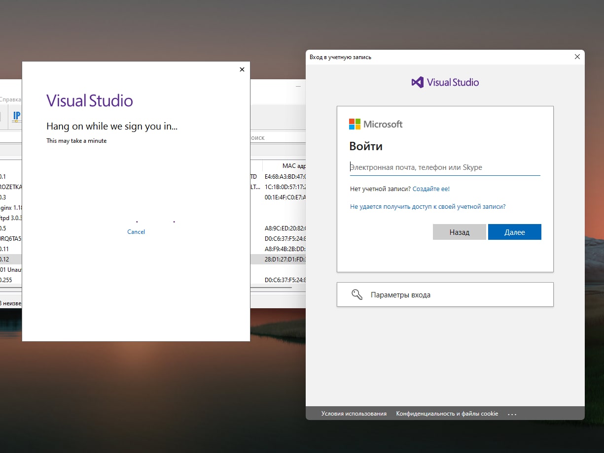Click the key icon in sign-in options

(357, 294)
